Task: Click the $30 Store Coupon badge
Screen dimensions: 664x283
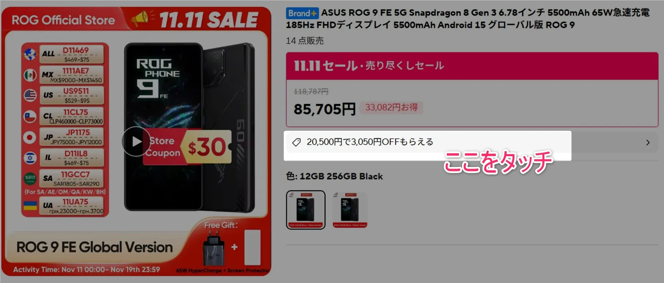Action: click(x=187, y=147)
